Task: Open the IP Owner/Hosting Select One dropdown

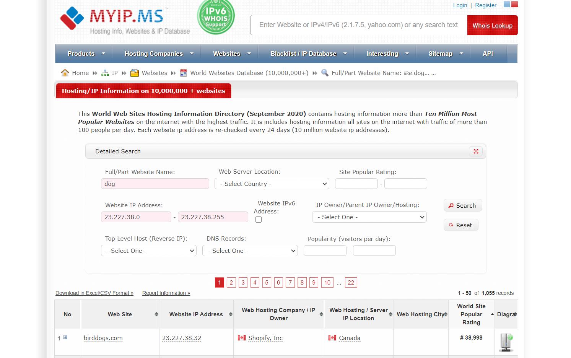Action: (x=369, y=217)
